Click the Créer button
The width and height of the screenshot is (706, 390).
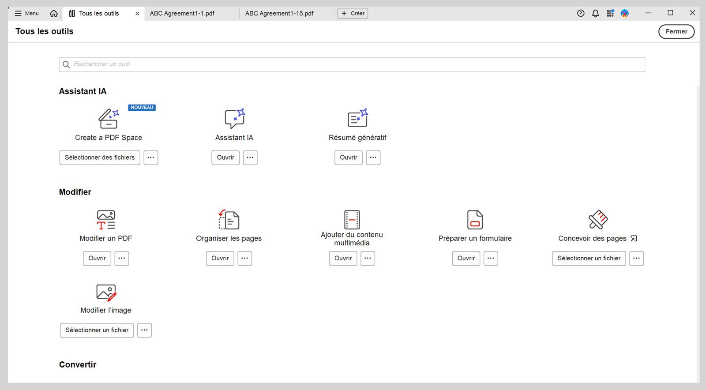click(353, 13)
